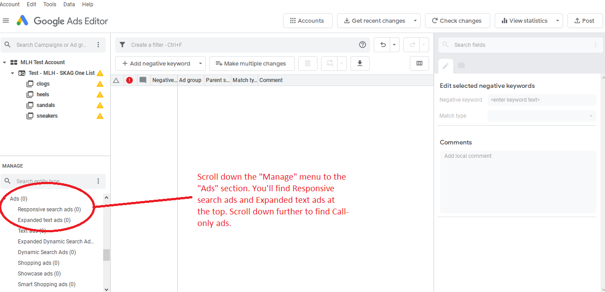Click the download Export icon

coord(360,63)
